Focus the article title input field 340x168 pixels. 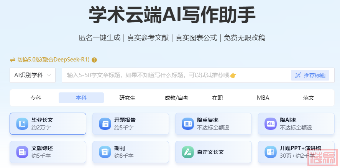pos(172,75)
